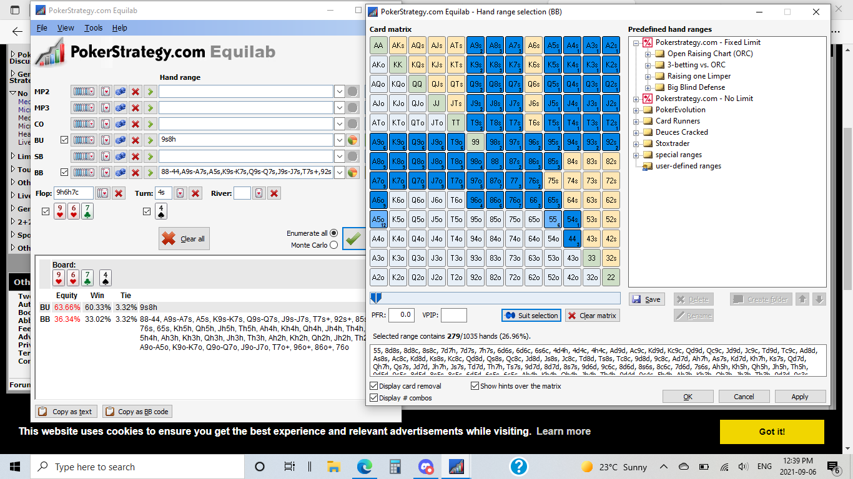Click OK in the hand range dialog
This screenshot has width=853, height=479.
(x=688, y=397)
